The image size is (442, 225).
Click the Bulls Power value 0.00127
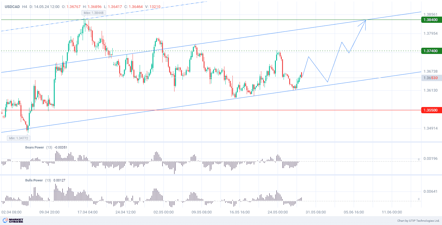click(x=60, y=180)
